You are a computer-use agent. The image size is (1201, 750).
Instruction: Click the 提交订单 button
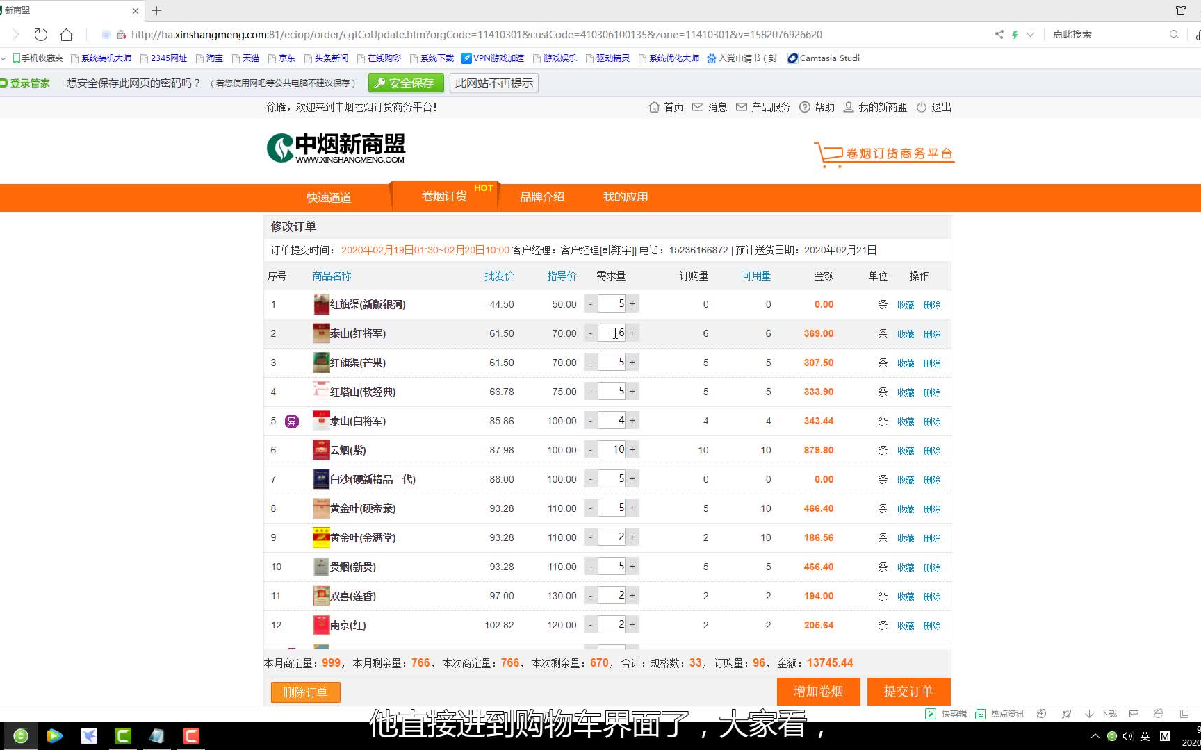[908, 692]
